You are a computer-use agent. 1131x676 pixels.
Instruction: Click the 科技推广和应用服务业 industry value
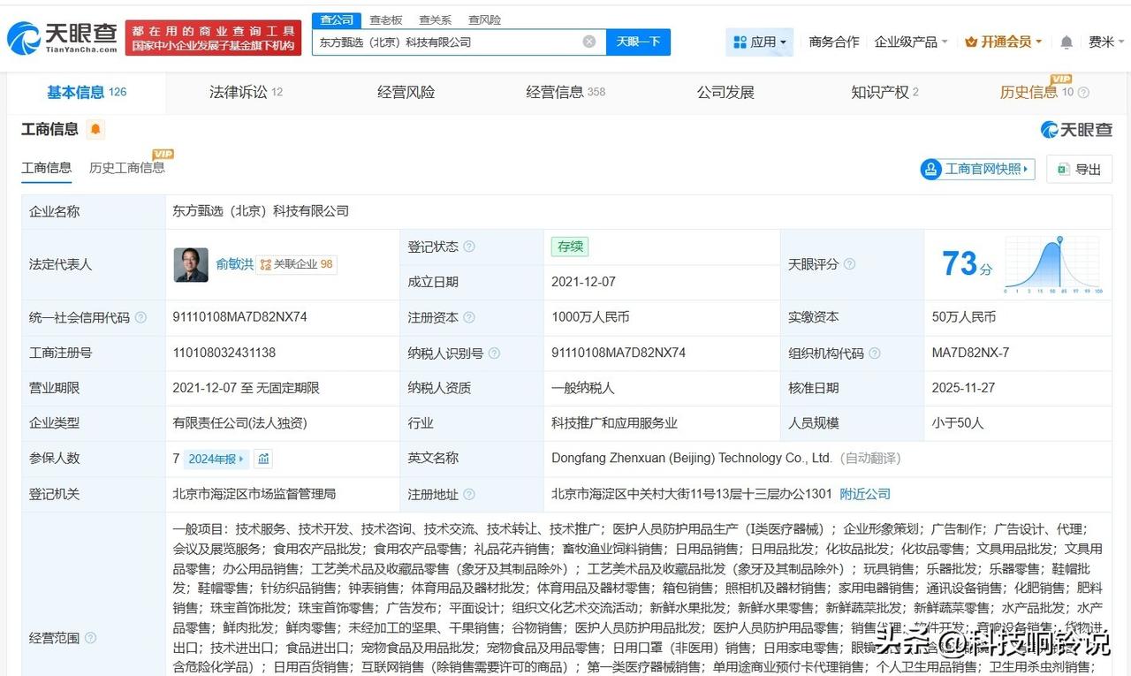coord(615,423)
